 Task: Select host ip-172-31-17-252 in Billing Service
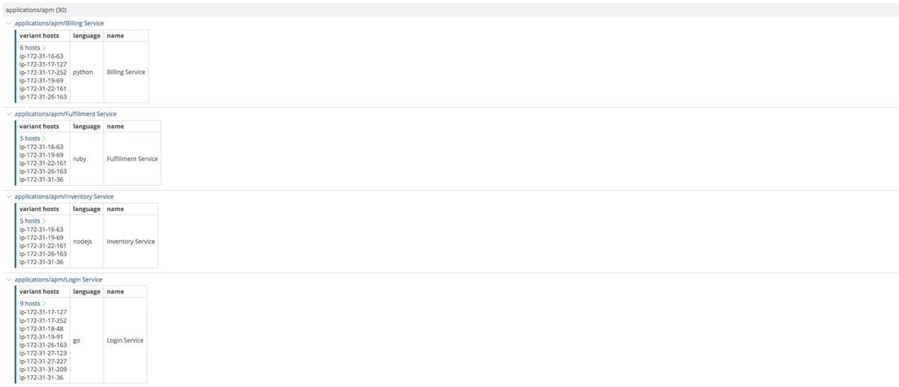(43, 73)
